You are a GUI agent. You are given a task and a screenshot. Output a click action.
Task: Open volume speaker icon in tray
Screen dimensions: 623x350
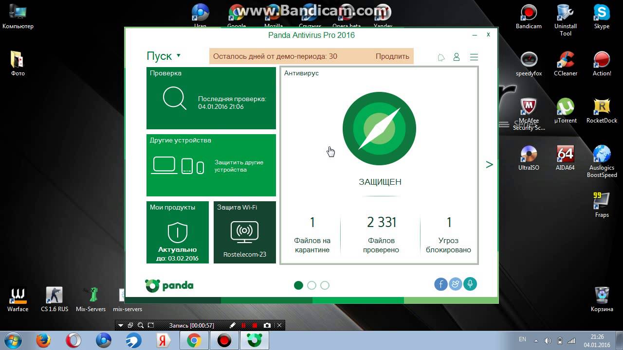pos(548,340)
